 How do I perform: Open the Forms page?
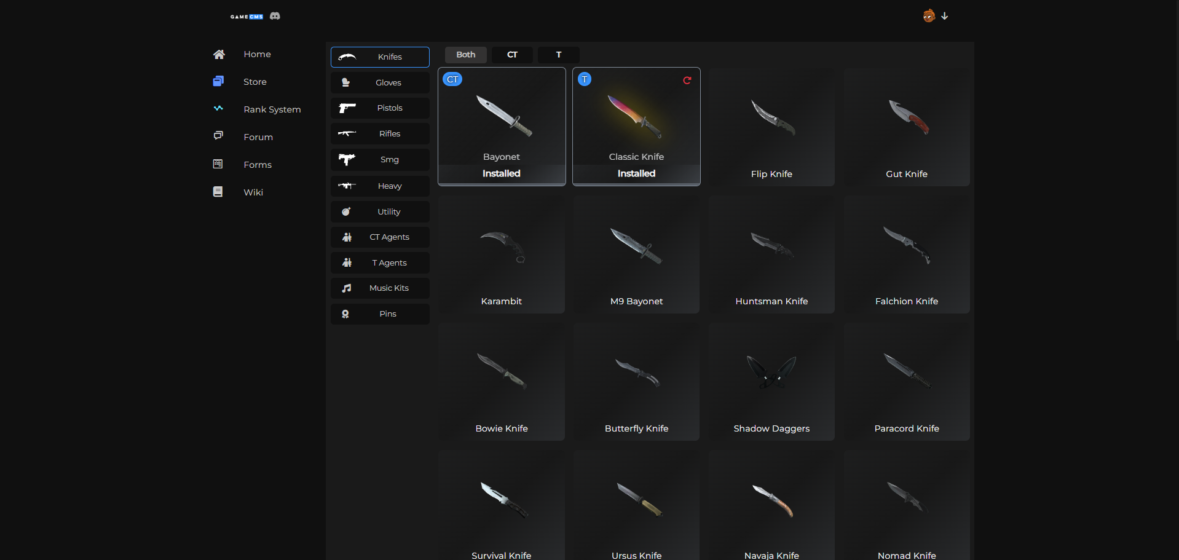pos(258,165)
